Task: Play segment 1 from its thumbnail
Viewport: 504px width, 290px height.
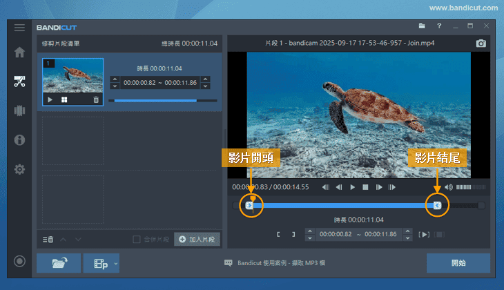Action: click(x=50, y=100)
